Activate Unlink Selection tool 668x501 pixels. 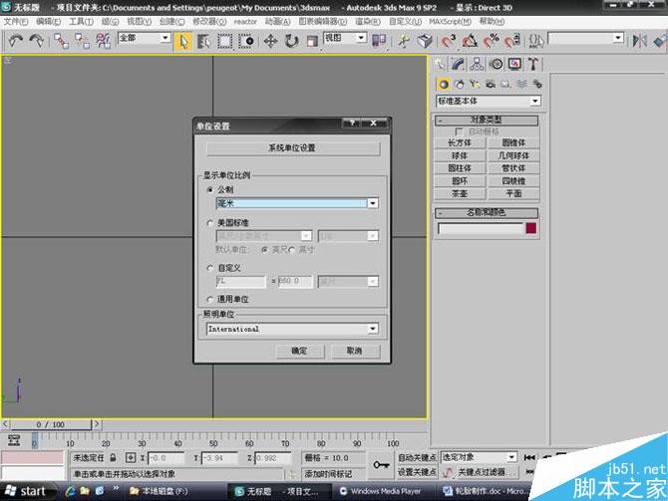[x=82, y=41]
